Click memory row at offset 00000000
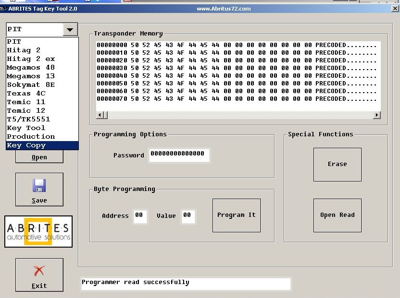The image size is (400, 298). point(237,45)
